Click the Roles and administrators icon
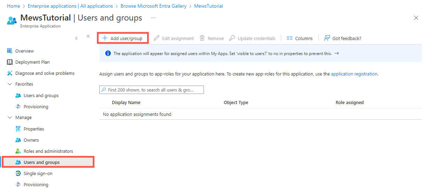The image size is (428, 190). 18,151
